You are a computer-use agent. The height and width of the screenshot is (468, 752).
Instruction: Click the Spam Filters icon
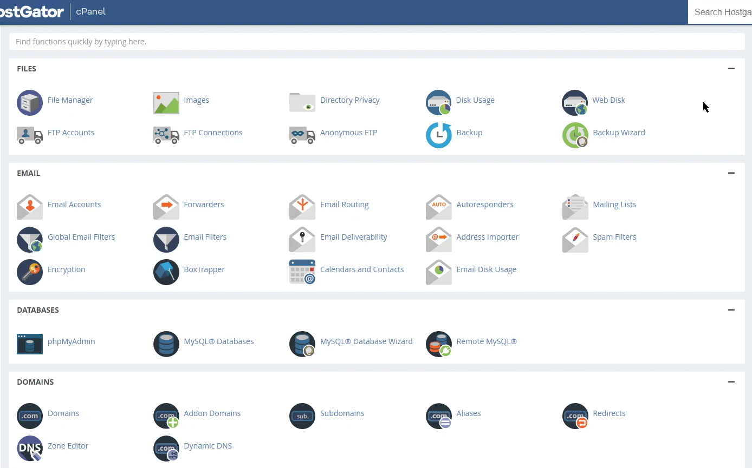tap(575, 239)
